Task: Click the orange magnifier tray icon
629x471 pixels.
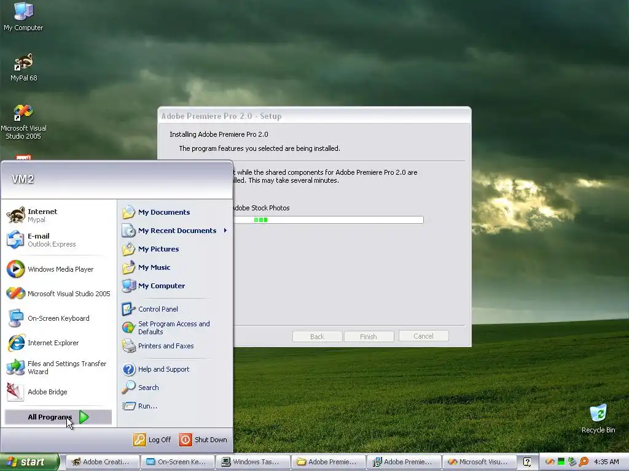Action: (584, 462)
